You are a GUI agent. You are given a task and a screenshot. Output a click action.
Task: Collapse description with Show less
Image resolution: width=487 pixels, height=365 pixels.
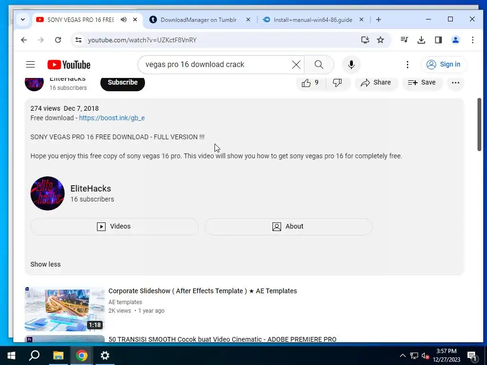[46, 264]
